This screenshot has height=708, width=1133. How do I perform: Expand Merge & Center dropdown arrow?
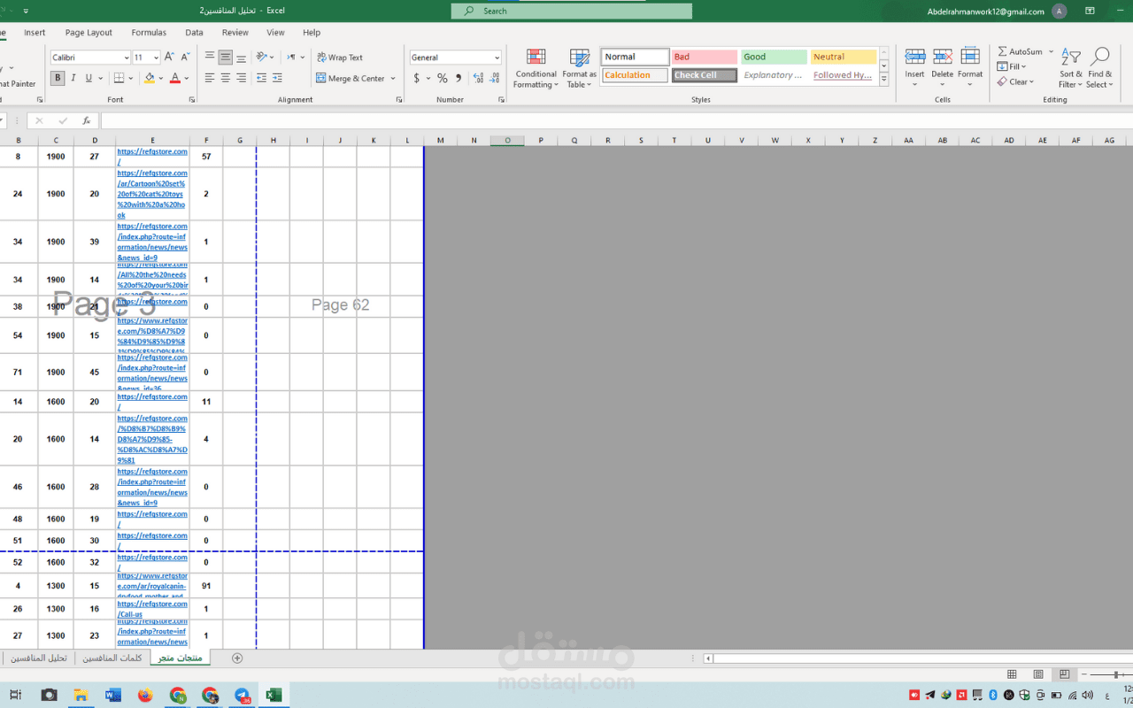(x=393, y=79)
